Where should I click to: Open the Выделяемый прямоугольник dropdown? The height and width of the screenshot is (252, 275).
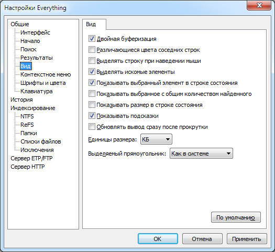[201, 154]
